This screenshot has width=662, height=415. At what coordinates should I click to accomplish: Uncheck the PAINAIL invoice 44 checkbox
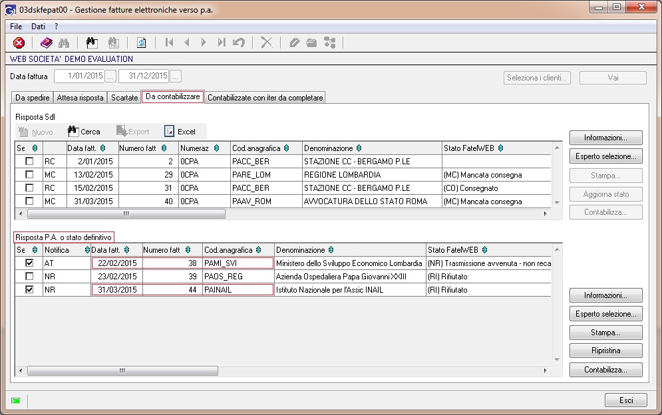point(29,289)
